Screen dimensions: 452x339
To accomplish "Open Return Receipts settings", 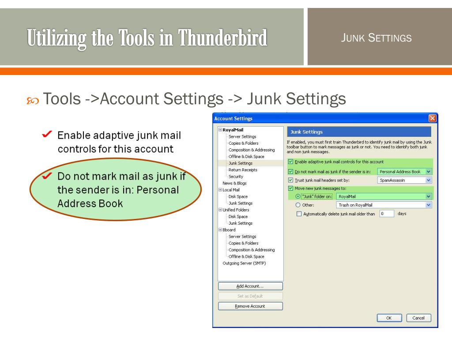I will (x=243, y=170).
